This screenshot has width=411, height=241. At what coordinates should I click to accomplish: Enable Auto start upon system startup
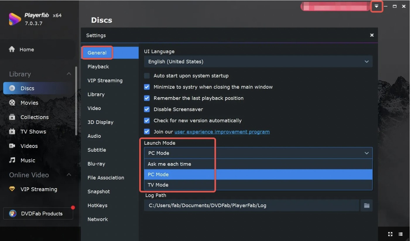[147, 76]
